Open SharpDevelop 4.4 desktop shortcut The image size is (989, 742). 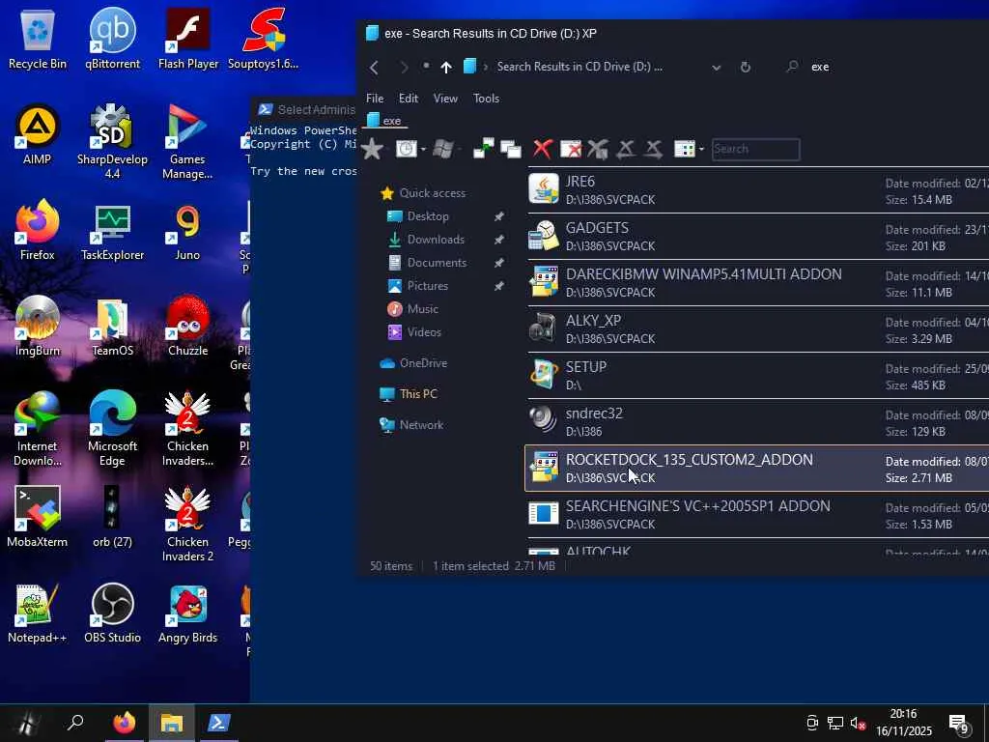[112, 141]
